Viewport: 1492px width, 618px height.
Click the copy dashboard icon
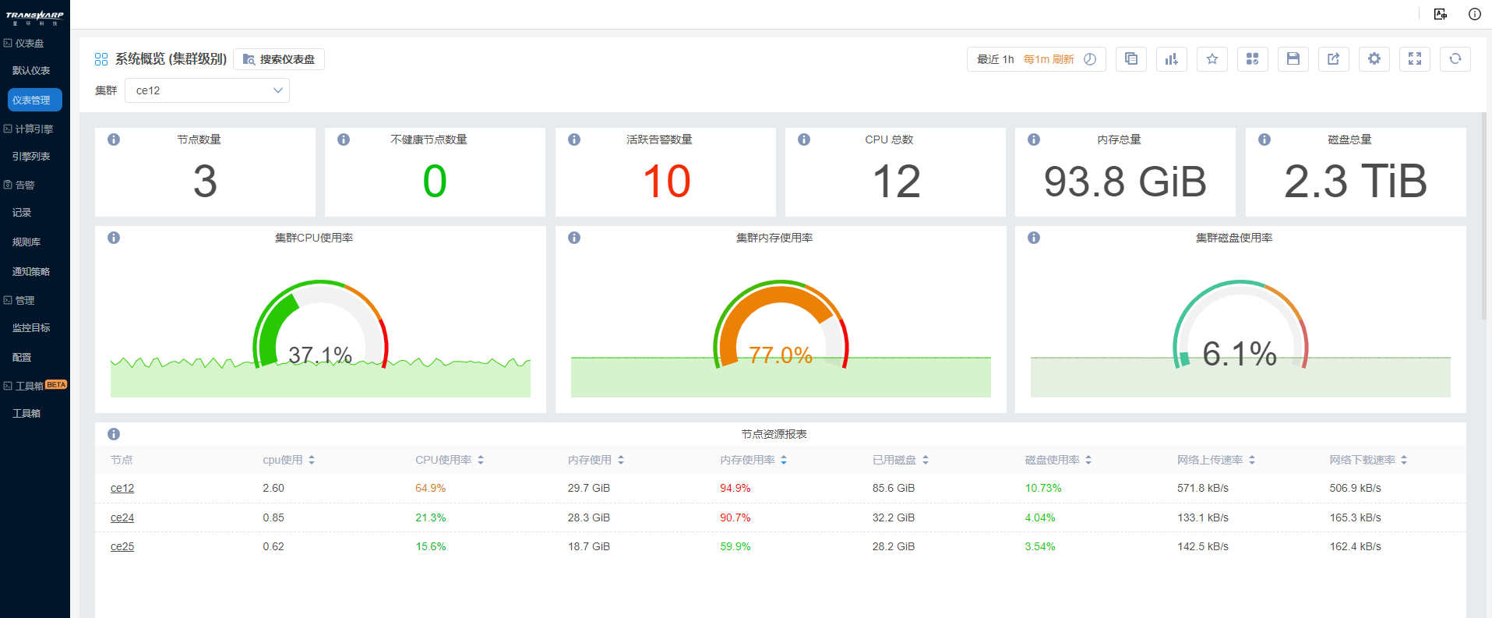[x=1131, y=59]
